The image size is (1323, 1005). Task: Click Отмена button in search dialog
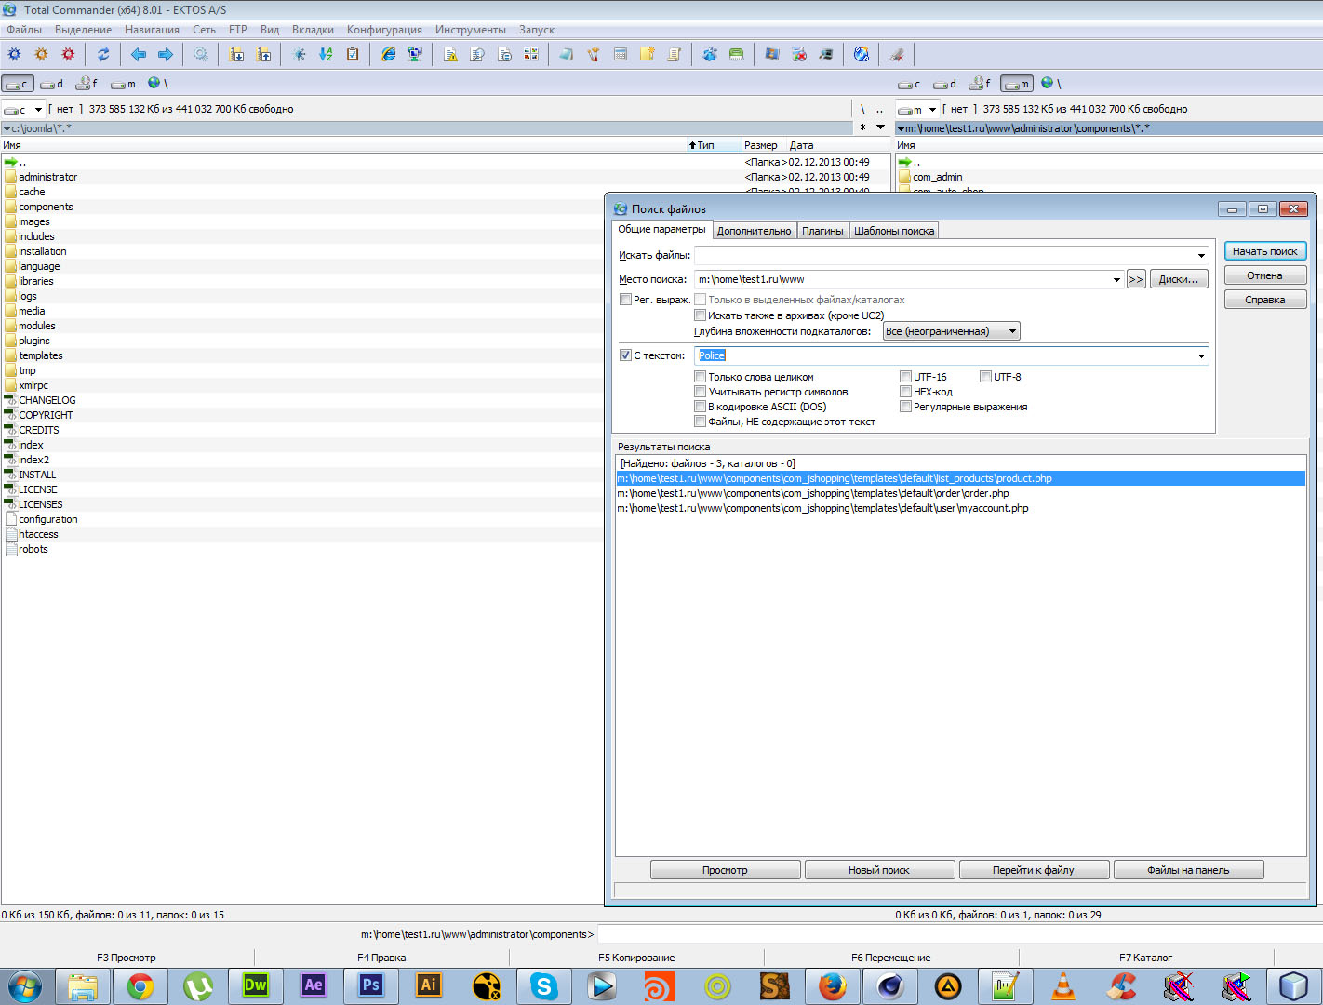[1265, 275]
